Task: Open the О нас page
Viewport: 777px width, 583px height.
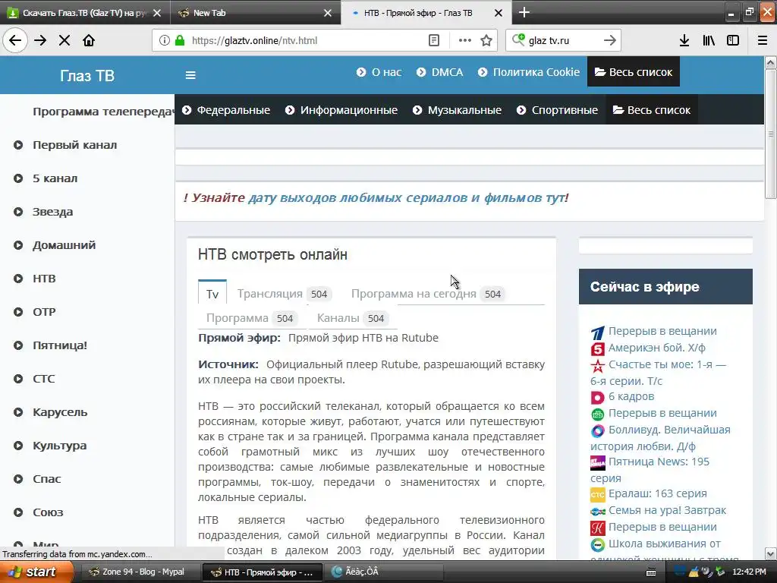Action: coord(379,72)
